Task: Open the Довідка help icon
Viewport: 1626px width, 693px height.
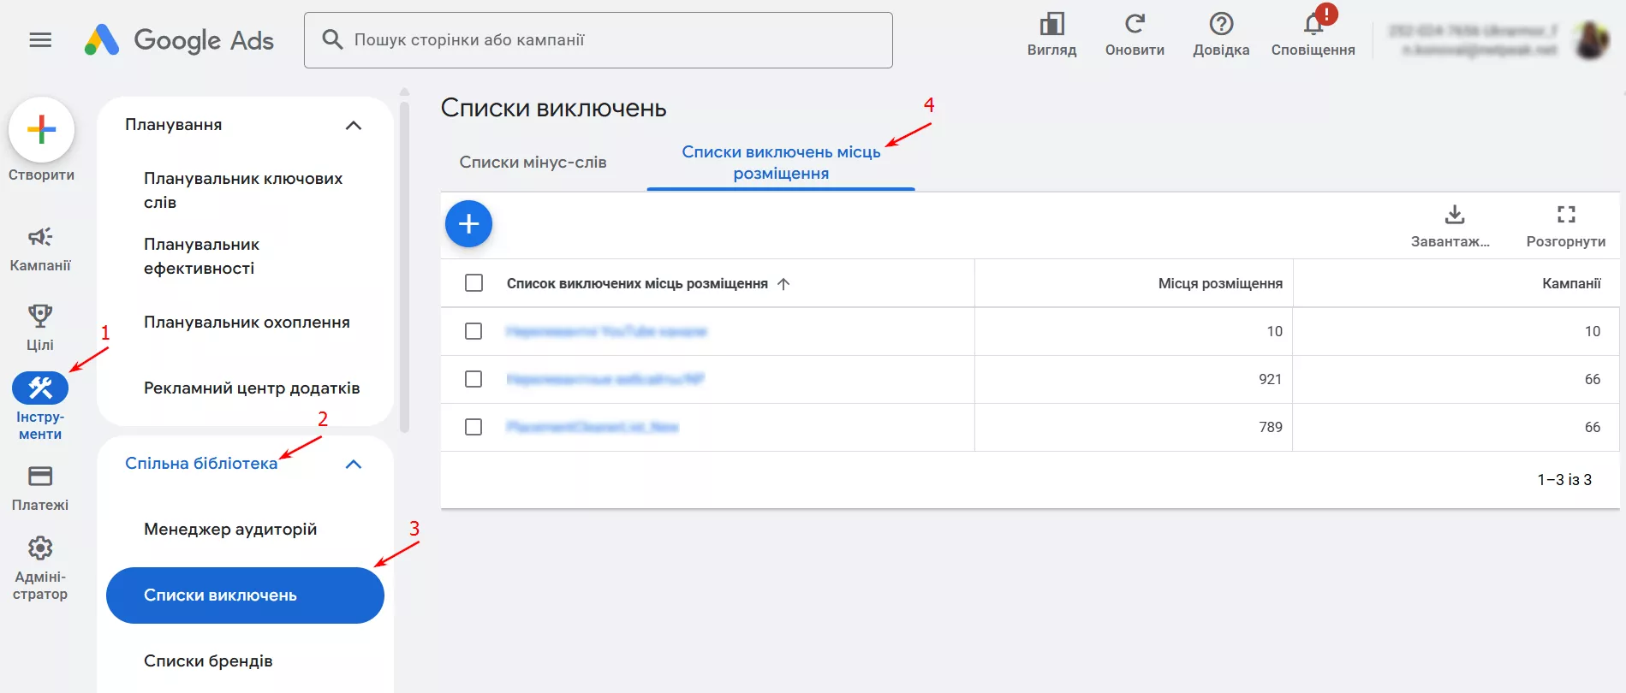Action: tap(1220, 24)
